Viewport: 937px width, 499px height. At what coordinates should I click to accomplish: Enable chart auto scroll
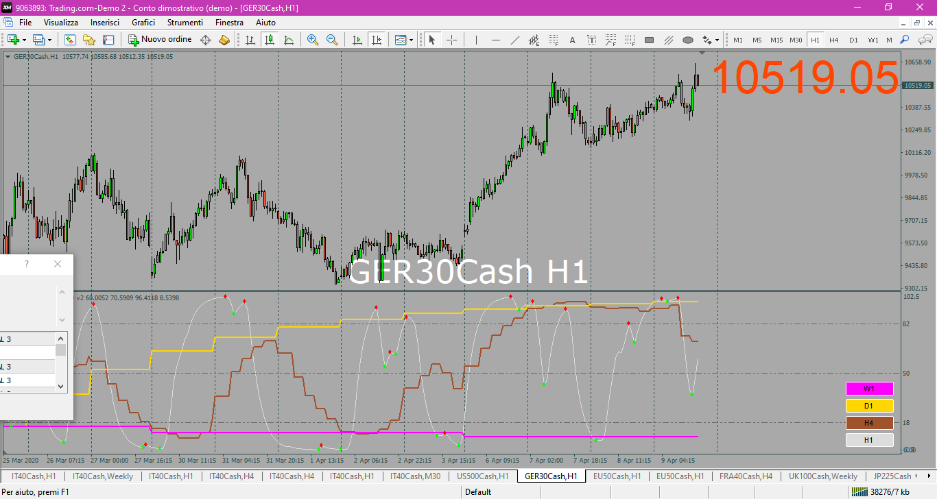tap(357, 40)
